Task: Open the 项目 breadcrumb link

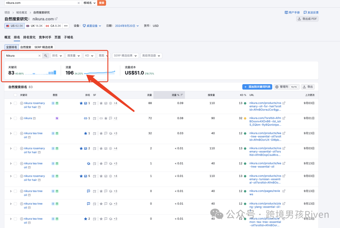Action: click(7, 12)
